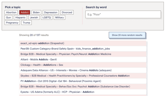Click the PV Addiction Oct 2015 Digital row
The width and height of the screenshot is (166, 96).
[83, 81]
